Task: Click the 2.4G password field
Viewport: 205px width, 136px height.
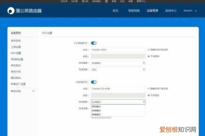Action: tap(118, 56)
